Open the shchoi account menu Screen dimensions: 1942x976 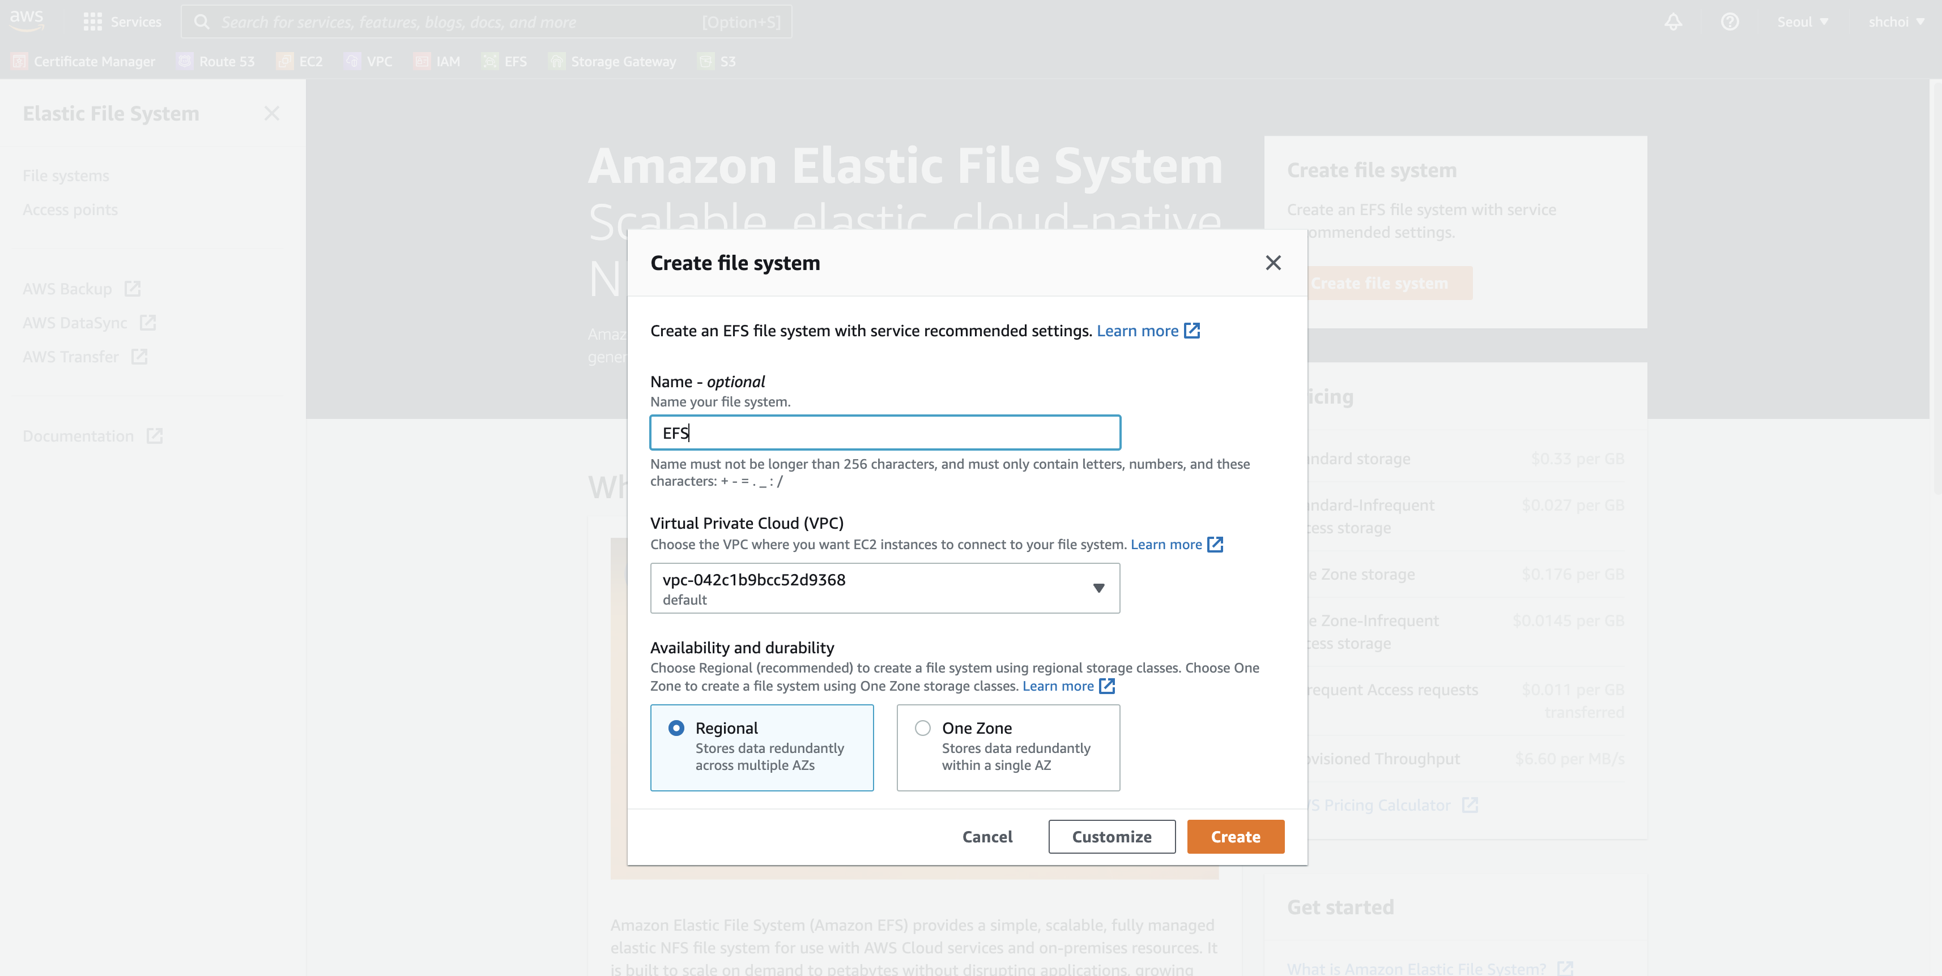tap(1896, 22)
